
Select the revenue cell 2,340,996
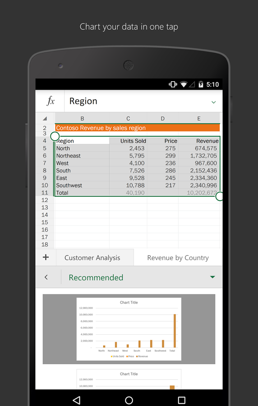point(199,185)
